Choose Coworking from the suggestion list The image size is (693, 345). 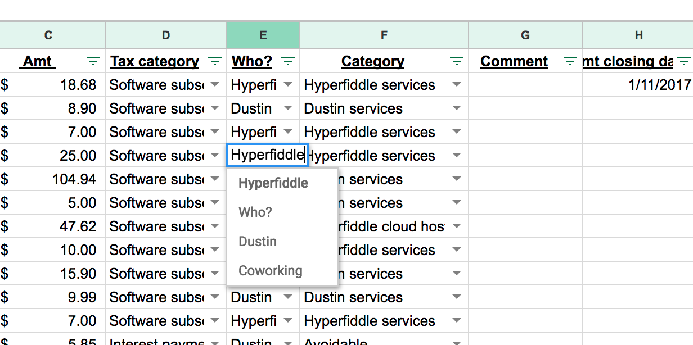[282, 271]
